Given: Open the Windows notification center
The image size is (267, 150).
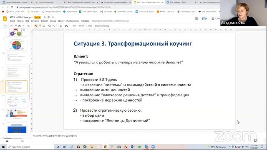Looking at the screenshot, I should (x=262, y=147).
